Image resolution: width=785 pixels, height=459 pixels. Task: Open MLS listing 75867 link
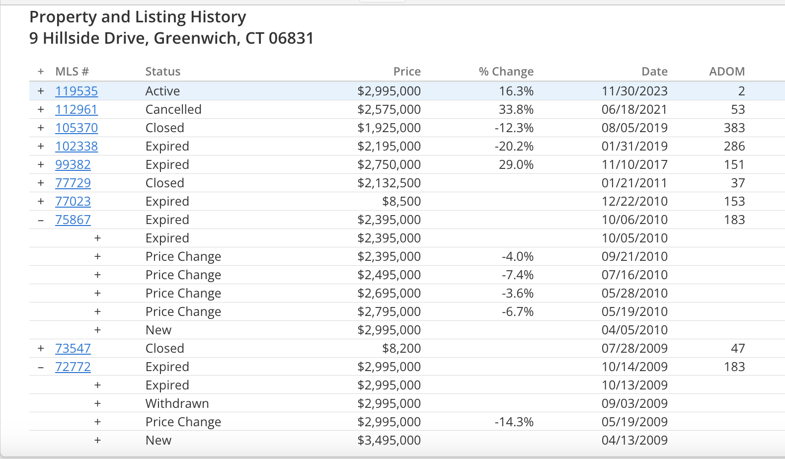pos(73,220)
